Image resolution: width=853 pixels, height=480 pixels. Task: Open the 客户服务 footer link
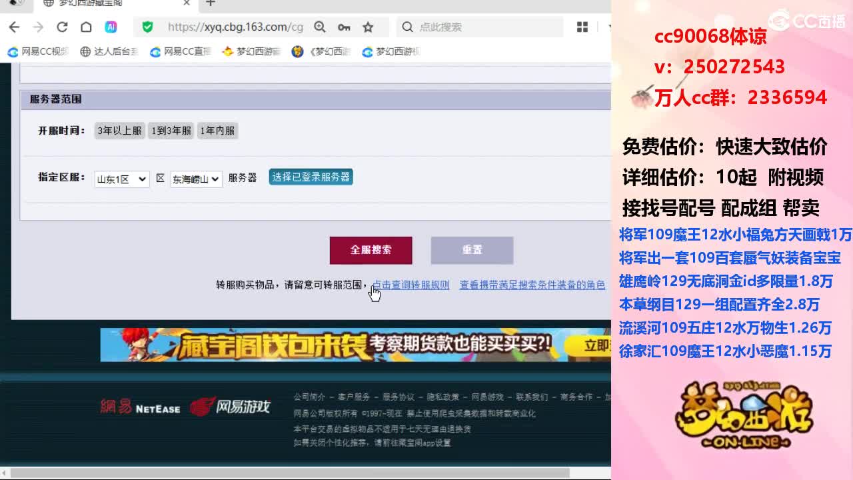click(354, 397)
